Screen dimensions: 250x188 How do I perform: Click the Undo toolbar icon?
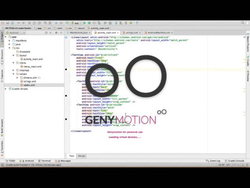pyautogui.click(x=19, y=23)
